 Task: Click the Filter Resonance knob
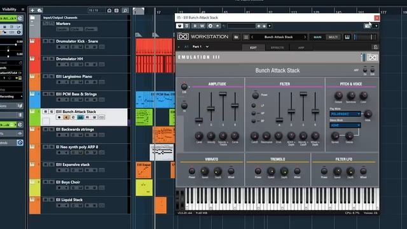tap(266, 135)
